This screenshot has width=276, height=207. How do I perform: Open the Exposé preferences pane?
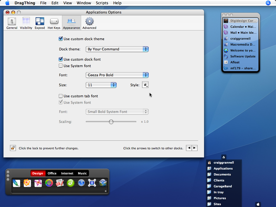tap(40, 23)
